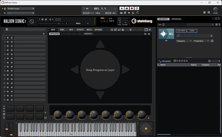Viewport: 222px width, 137px height.
Task: Click the undo arrow icon
Action: pyautogui.click(x=134, y=30)
